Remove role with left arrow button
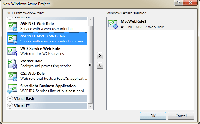Screen dimensions: 200x124 (100, 65)
